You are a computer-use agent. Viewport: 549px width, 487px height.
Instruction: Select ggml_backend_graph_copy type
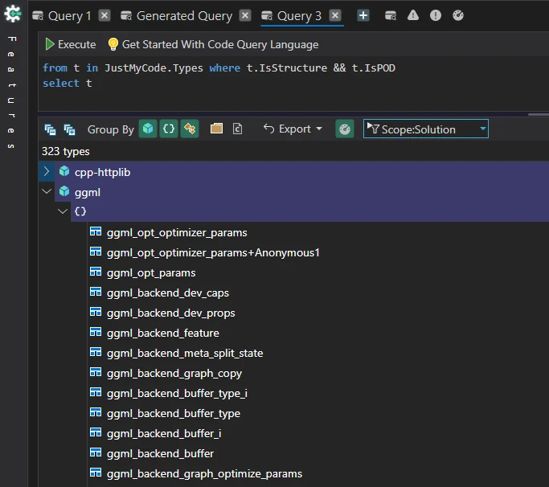(x=174, y=374)
